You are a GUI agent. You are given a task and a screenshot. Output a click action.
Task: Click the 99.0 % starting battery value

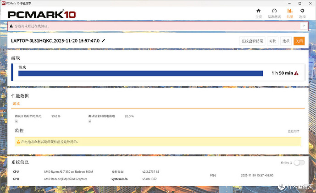[56, 116]
